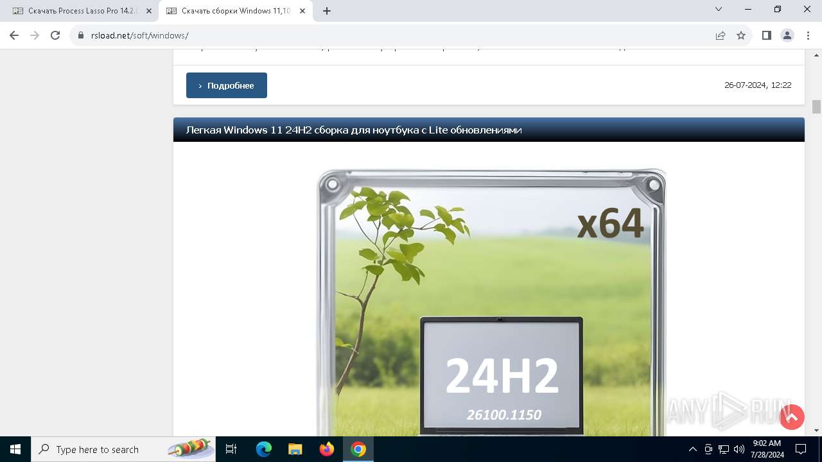Click the red scroll-to-top arrow button

tap(792, 417)
